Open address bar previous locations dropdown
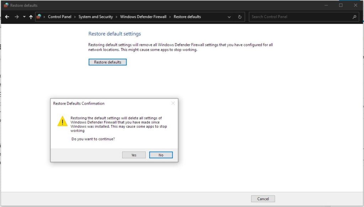 pos(229,17)
